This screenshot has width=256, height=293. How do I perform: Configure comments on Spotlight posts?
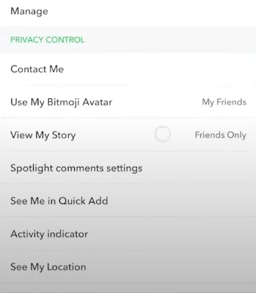point(128,168)
